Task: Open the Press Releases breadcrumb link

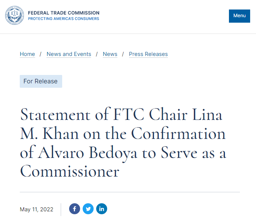Action: 148,54
